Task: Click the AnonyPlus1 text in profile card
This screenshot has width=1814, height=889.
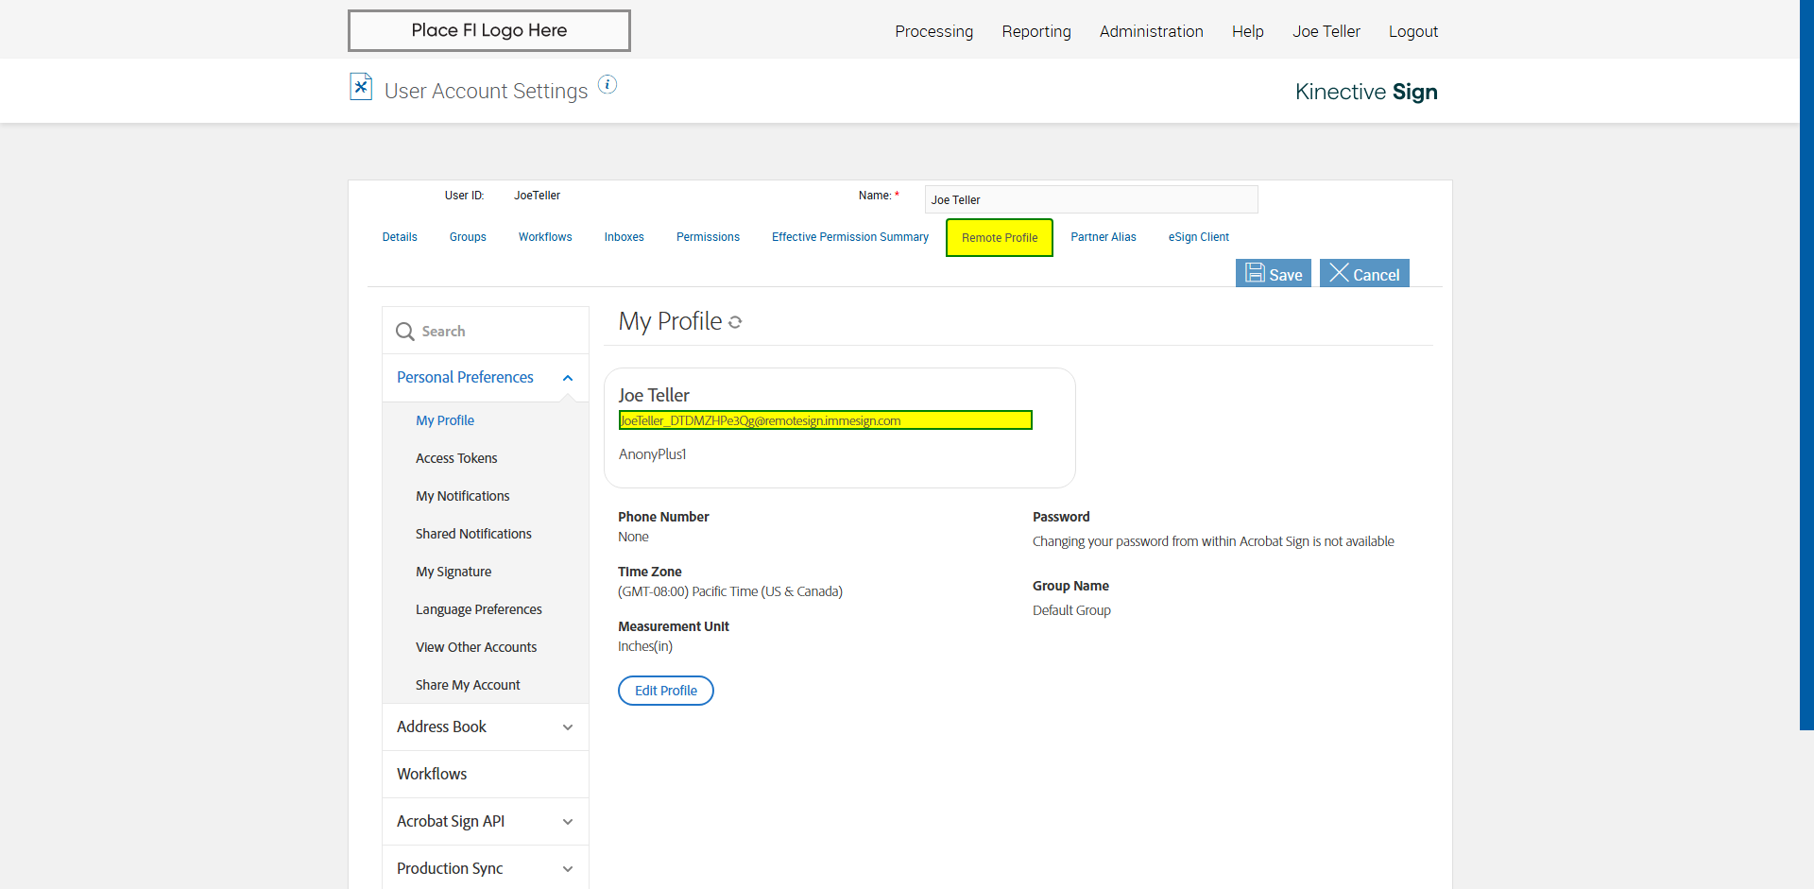Action: click(653, 454)
